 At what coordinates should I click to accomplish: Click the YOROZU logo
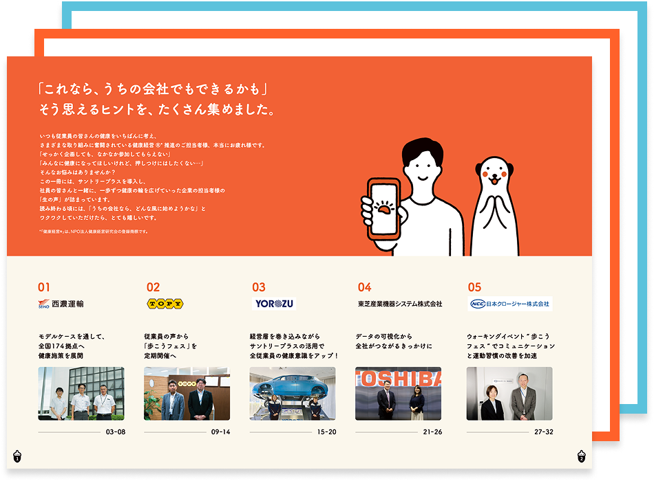[x=274, y=304]
